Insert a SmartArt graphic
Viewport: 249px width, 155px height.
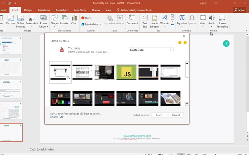64,20
